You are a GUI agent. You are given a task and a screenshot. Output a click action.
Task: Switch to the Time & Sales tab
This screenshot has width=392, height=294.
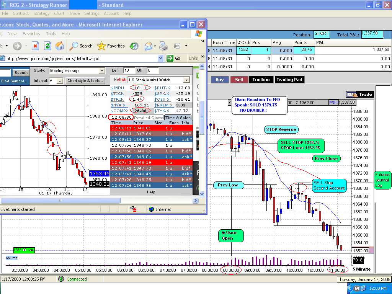(178, 118)
